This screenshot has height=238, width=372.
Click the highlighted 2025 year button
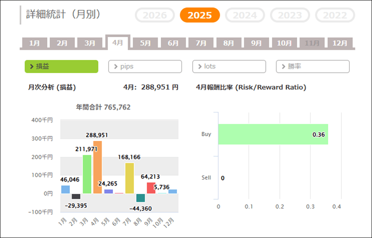(x=200, y=15)
